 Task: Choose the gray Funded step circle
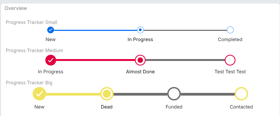point(174,94)
